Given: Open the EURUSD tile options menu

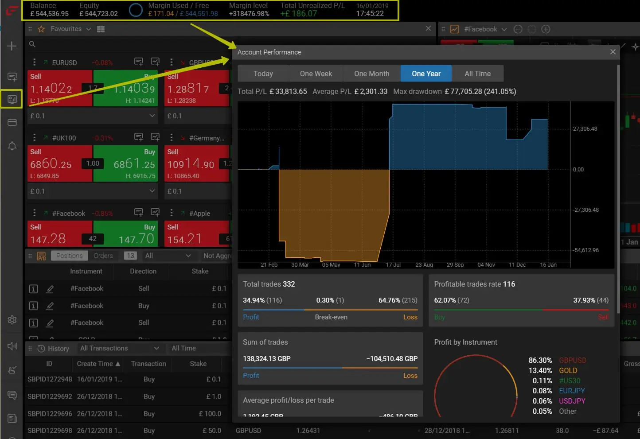Looking at the screenshot, I should [x=34, y=62].
